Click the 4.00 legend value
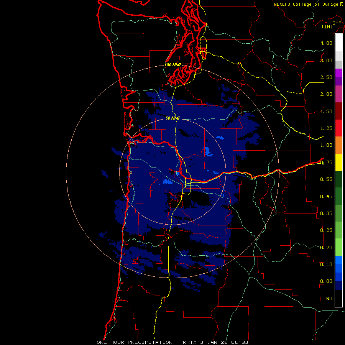 [326, 43]
